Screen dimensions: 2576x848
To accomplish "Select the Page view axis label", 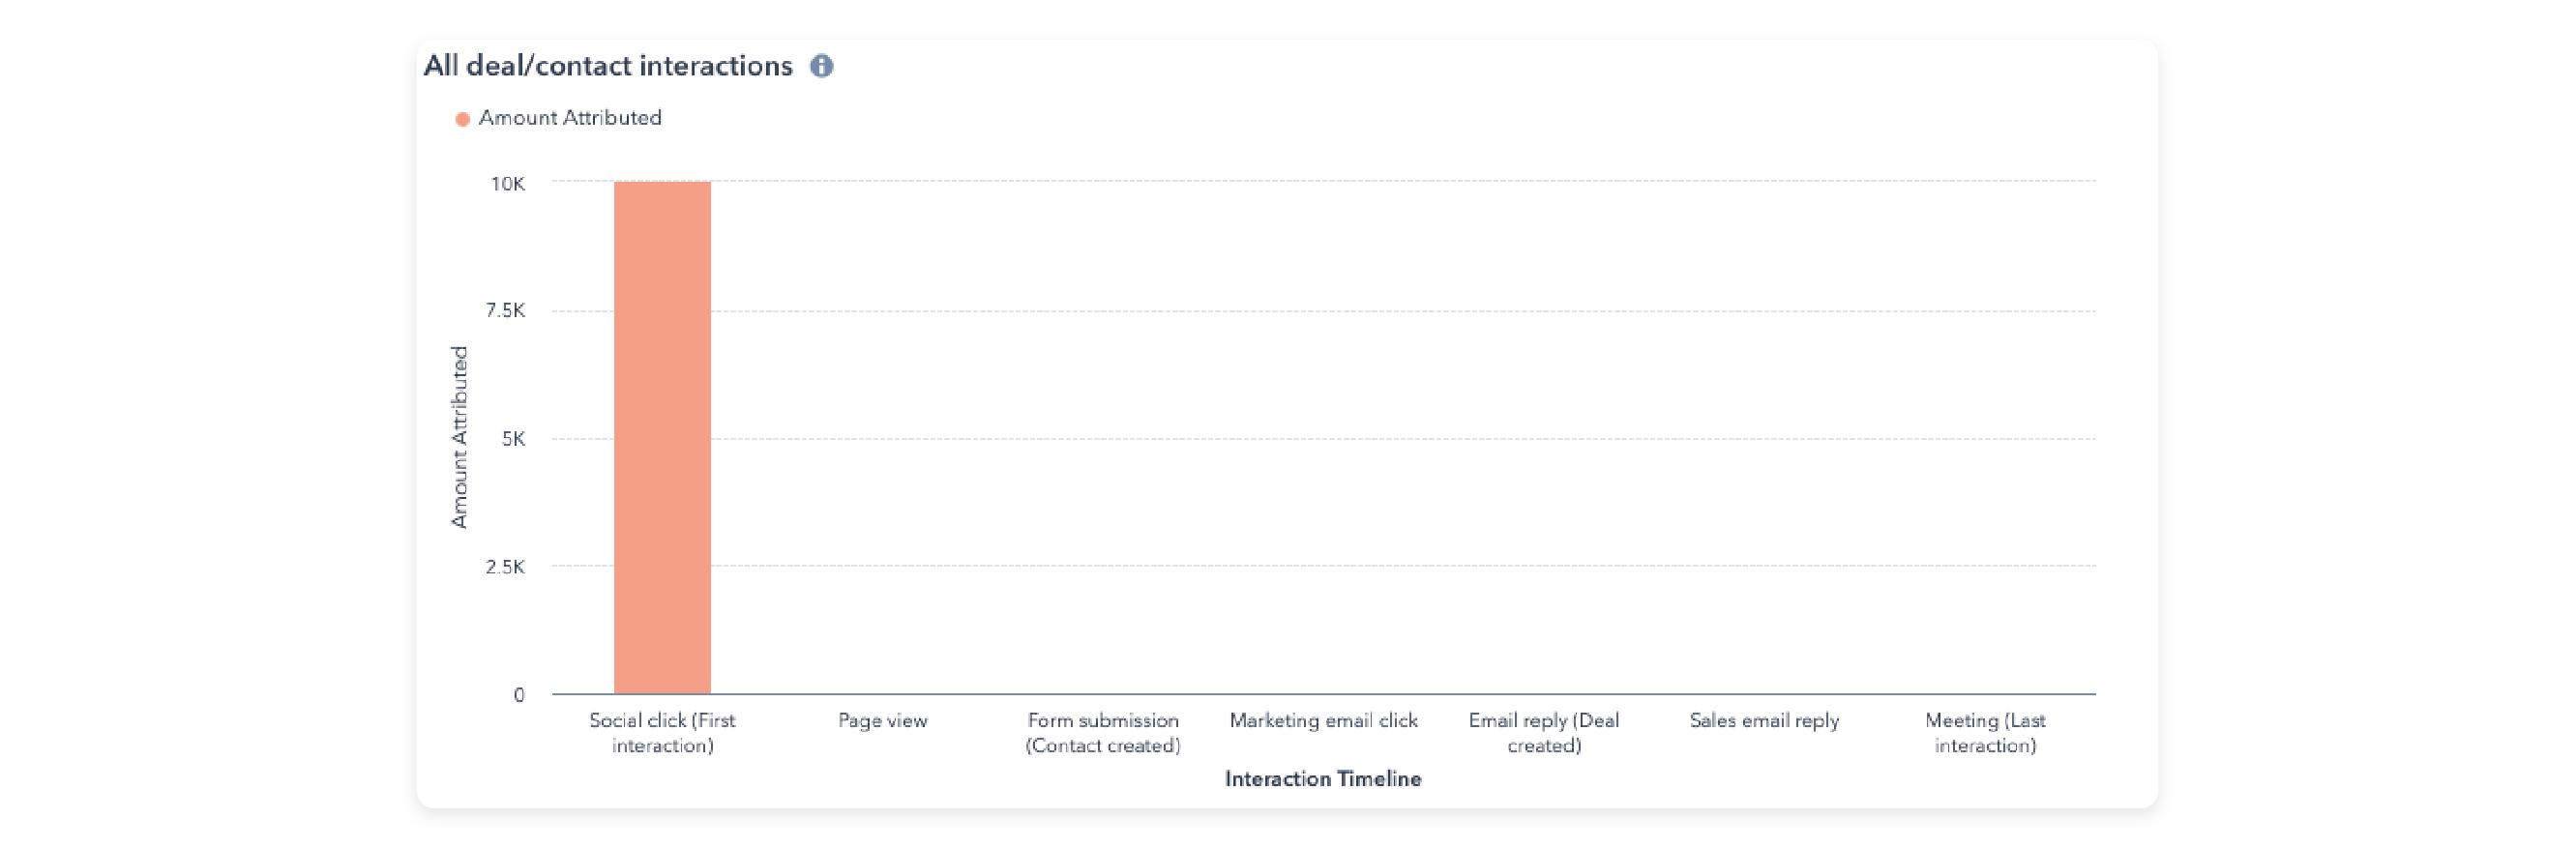I will click(882, 720).
